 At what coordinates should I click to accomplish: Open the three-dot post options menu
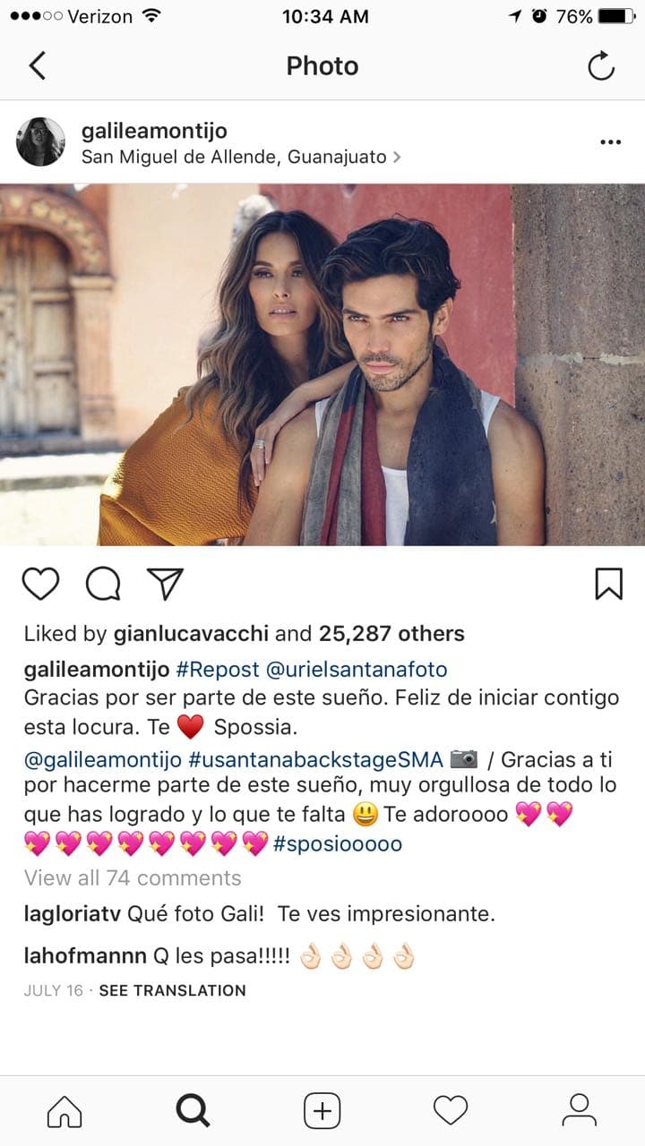[x=610, y=142]
